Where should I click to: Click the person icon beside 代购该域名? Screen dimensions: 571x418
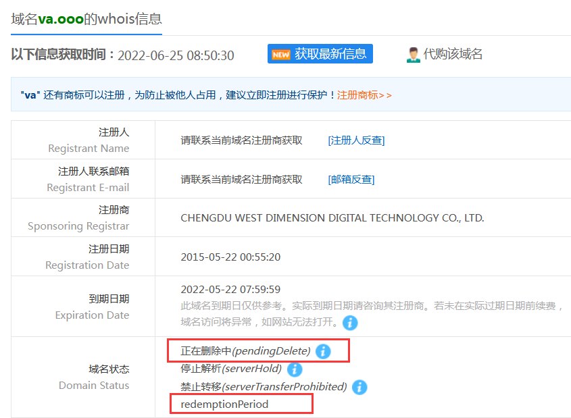click(x=413, y=55)
